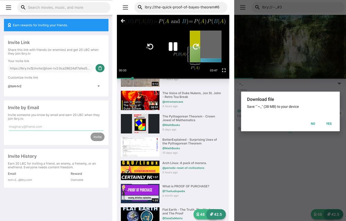Image resolution: width=346 pixels, height=221 pixels.
Task: Click tom+2...@lbry.com invite history entry
Action: [20, 180]
